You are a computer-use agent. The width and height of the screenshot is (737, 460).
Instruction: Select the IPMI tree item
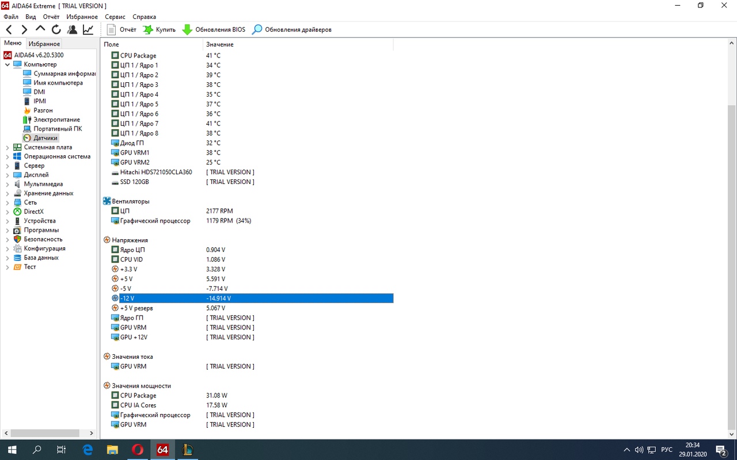pos(35,101)
